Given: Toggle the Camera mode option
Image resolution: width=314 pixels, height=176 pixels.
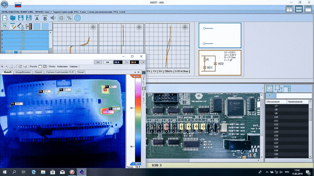Looking at the screenshot, I should coord(73,66).
